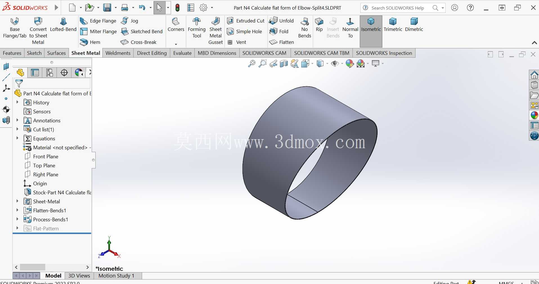The width and height of the screenshot is (539, 284).
Task: Select the Jog tool
Action: (129, 21)
